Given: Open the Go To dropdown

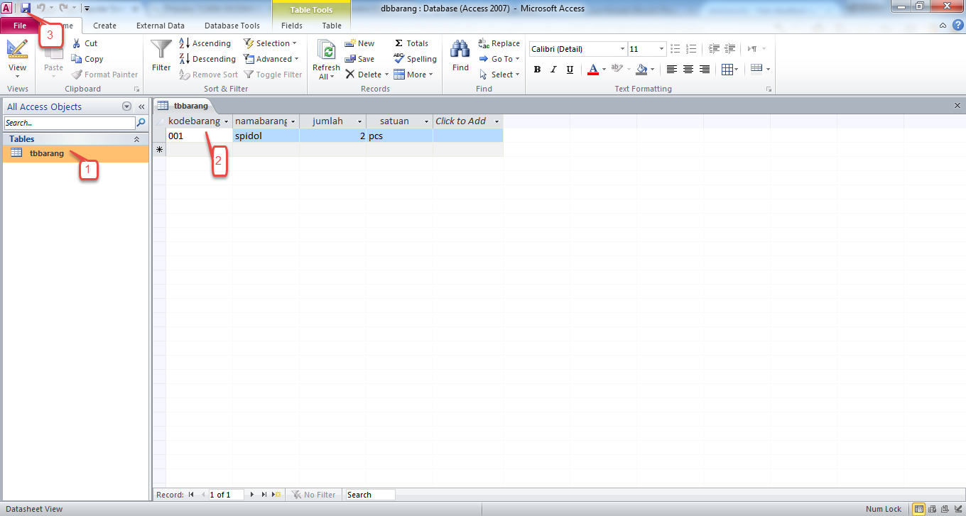Looking at the screenshot, I should point(499,59).
